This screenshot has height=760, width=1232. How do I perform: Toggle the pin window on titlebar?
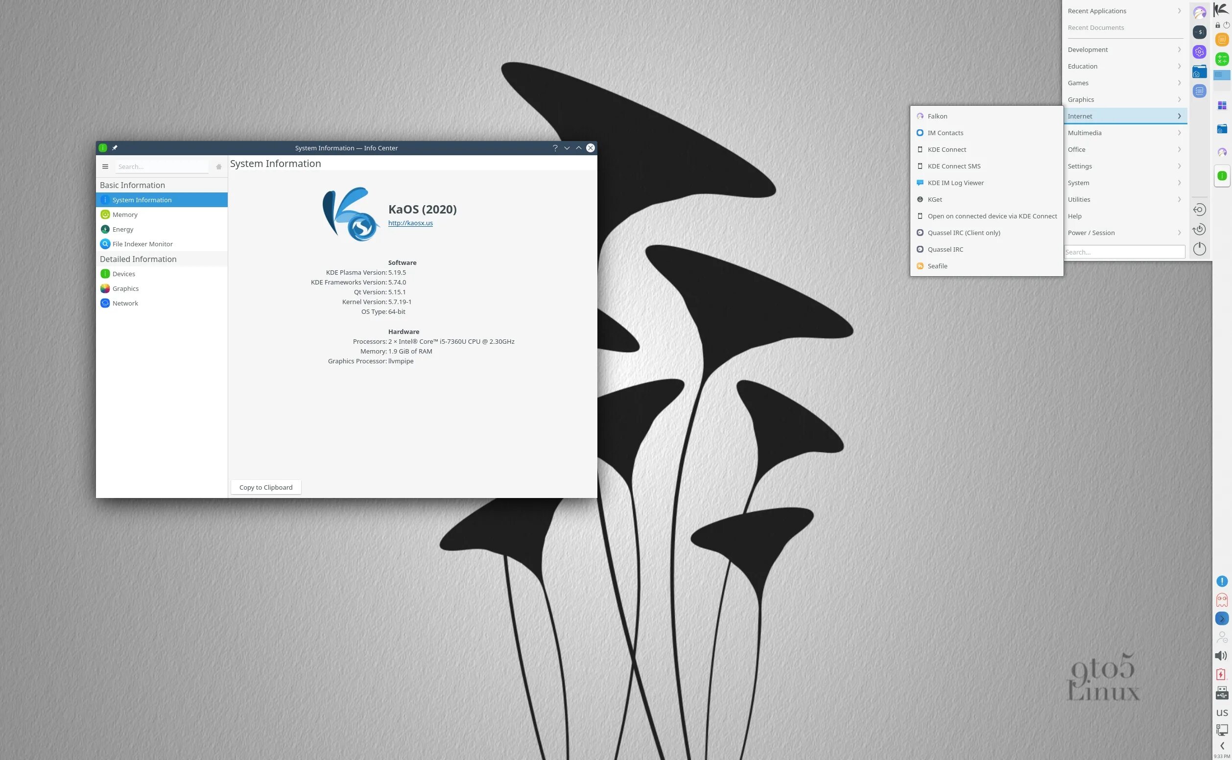[x=115, y=148]
